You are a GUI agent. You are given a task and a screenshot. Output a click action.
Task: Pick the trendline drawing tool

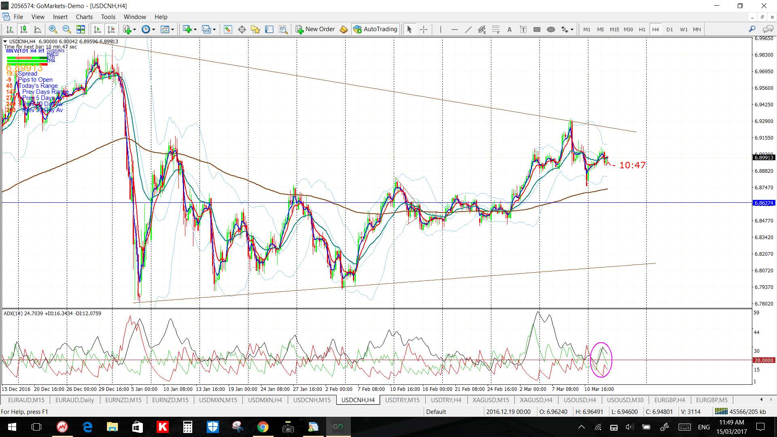pos(468,29)
